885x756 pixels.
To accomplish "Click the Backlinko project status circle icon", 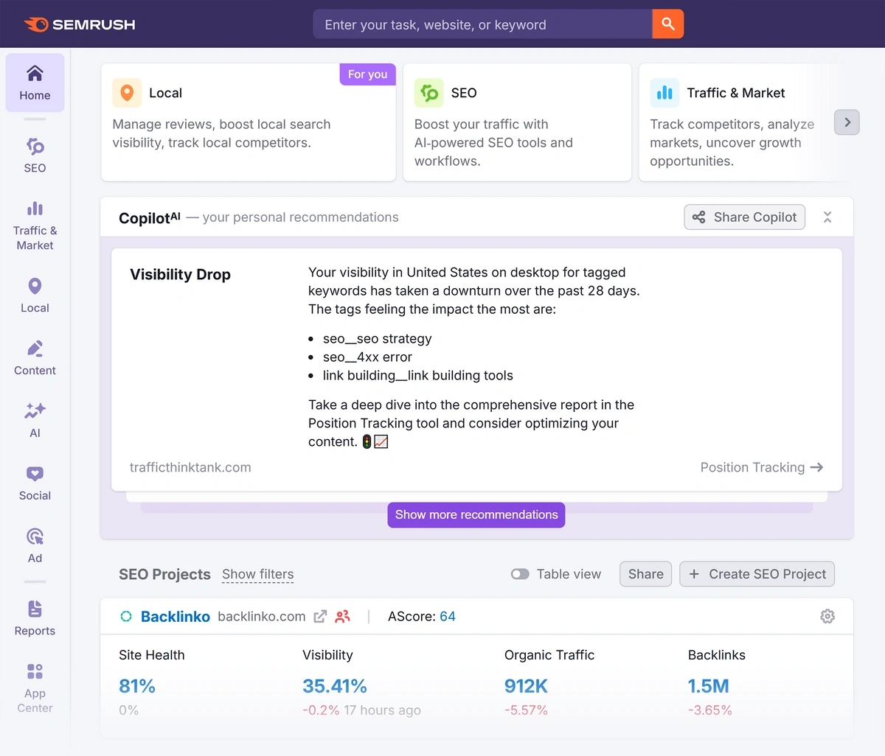I will pyautogui.click(x=126, y=616).
